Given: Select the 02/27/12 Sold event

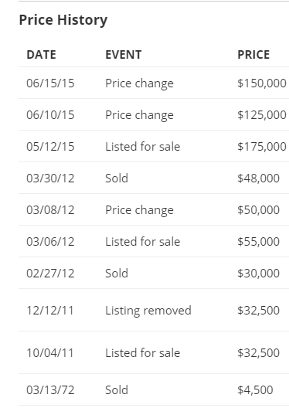Looking at the screenshot, I should 117,274.
